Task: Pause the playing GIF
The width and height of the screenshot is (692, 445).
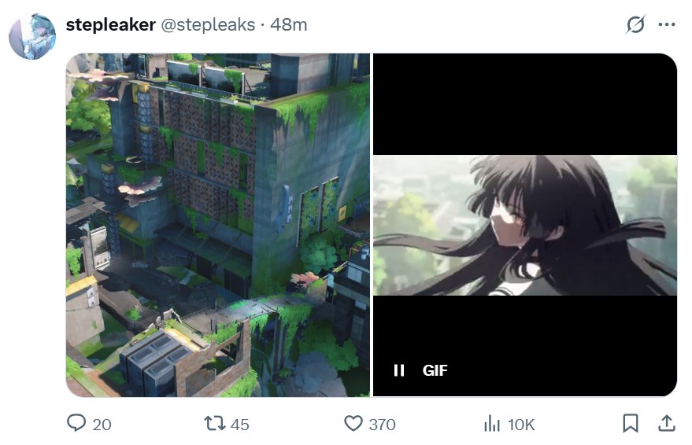Action: tap(399, 370)
